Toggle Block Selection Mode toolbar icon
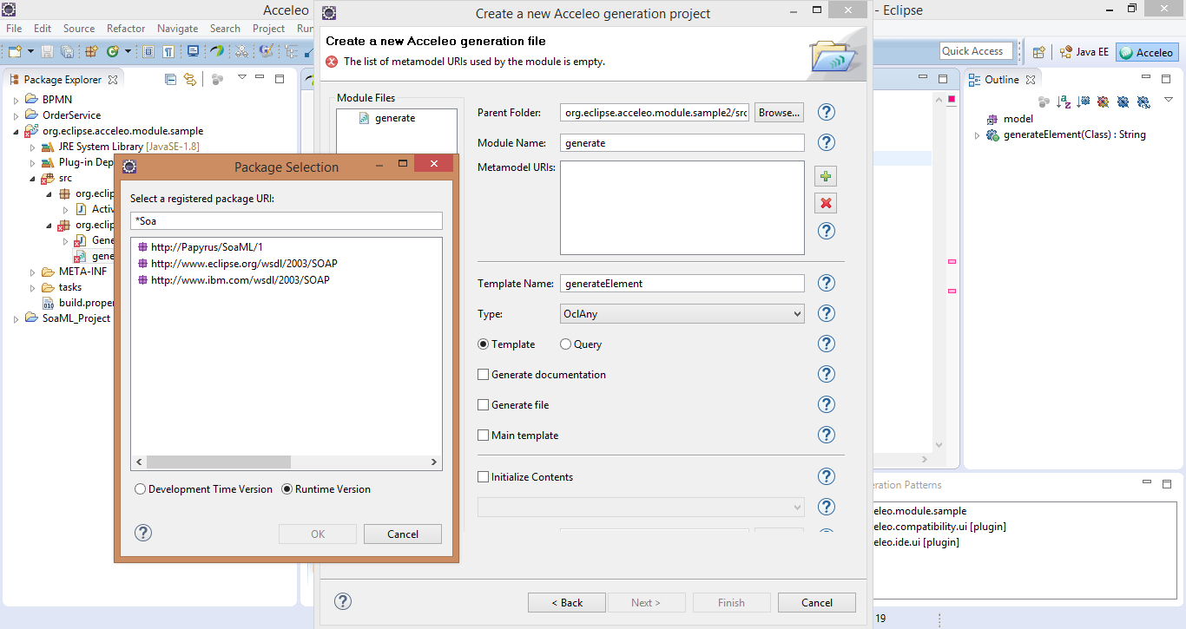 pos(148,51)
